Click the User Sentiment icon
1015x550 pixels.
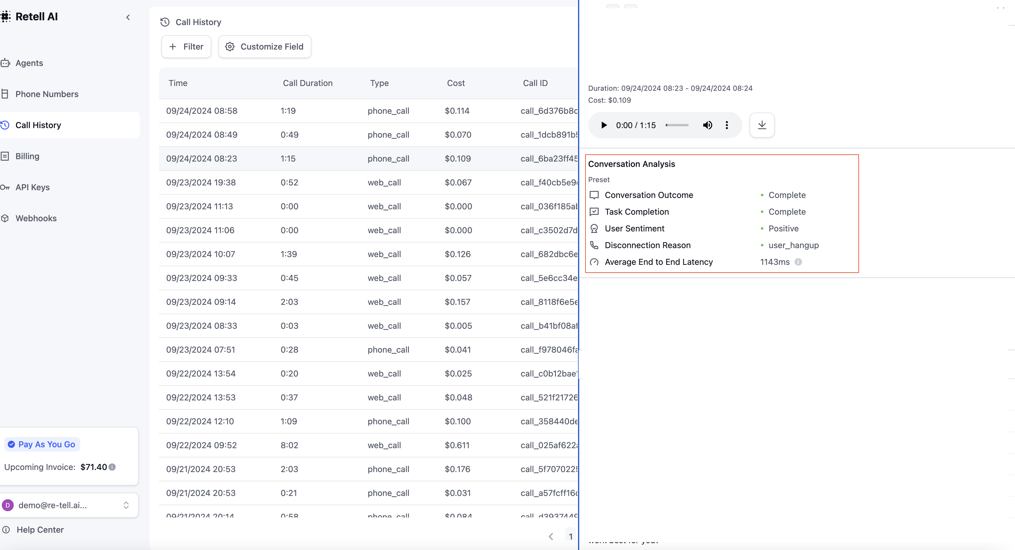[594, 229]
